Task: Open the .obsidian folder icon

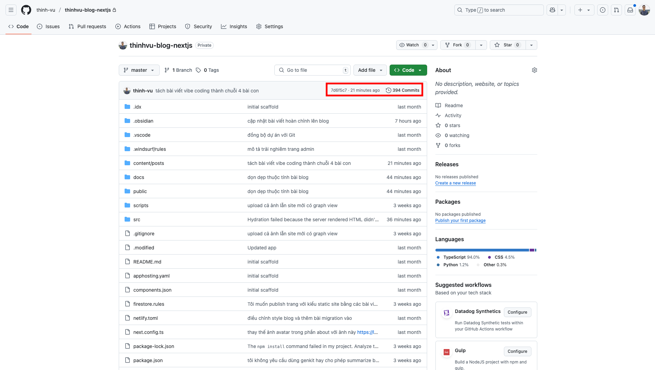Action: pyautogui.click(x=127, y=121)
